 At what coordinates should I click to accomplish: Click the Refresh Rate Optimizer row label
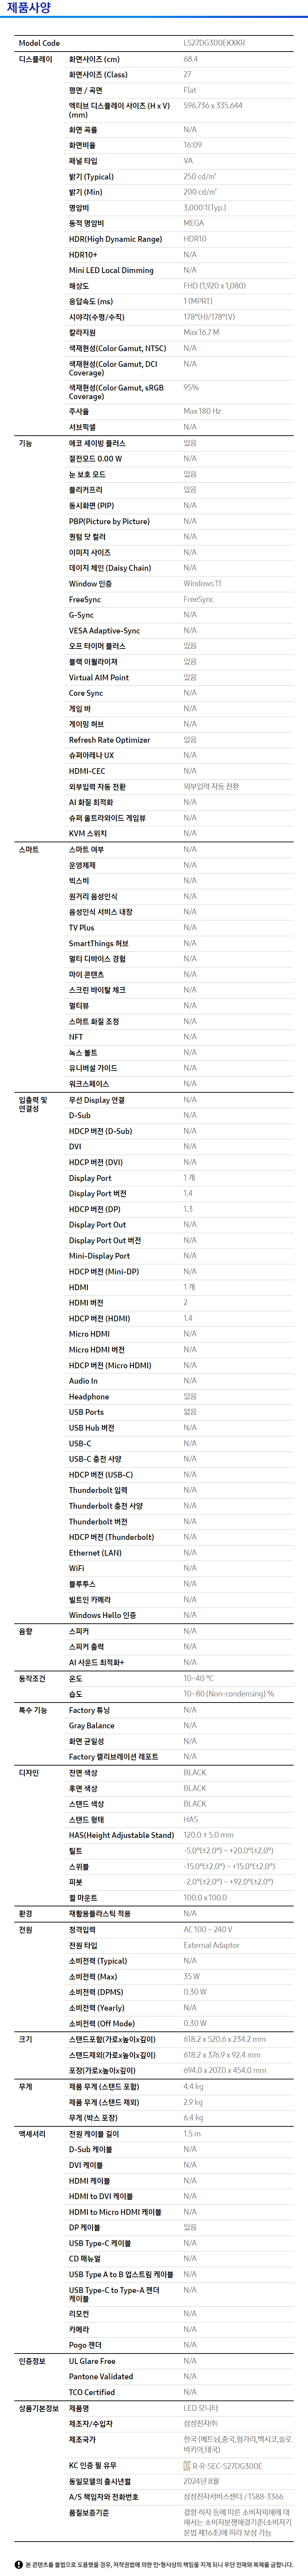(x=110, y=740)
